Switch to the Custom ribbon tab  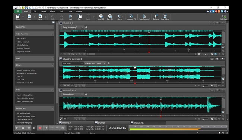click(79, 12)
